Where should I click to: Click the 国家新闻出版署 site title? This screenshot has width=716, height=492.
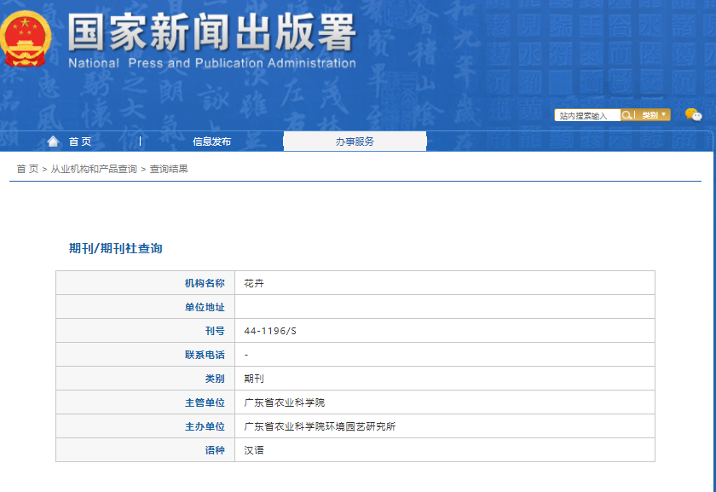(x=211, y=32)
